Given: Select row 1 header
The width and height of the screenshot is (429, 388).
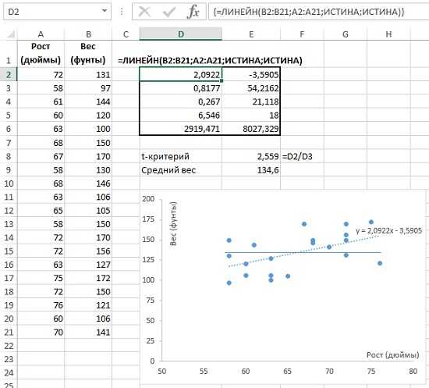Looking at the screenshot, I should coord(9,54).
